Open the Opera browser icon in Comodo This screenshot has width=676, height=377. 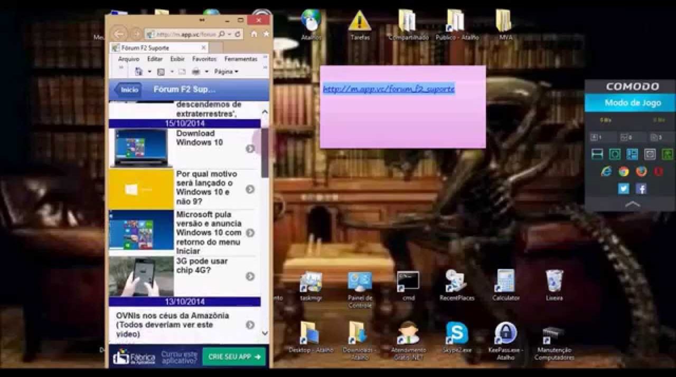pos(658,171)
